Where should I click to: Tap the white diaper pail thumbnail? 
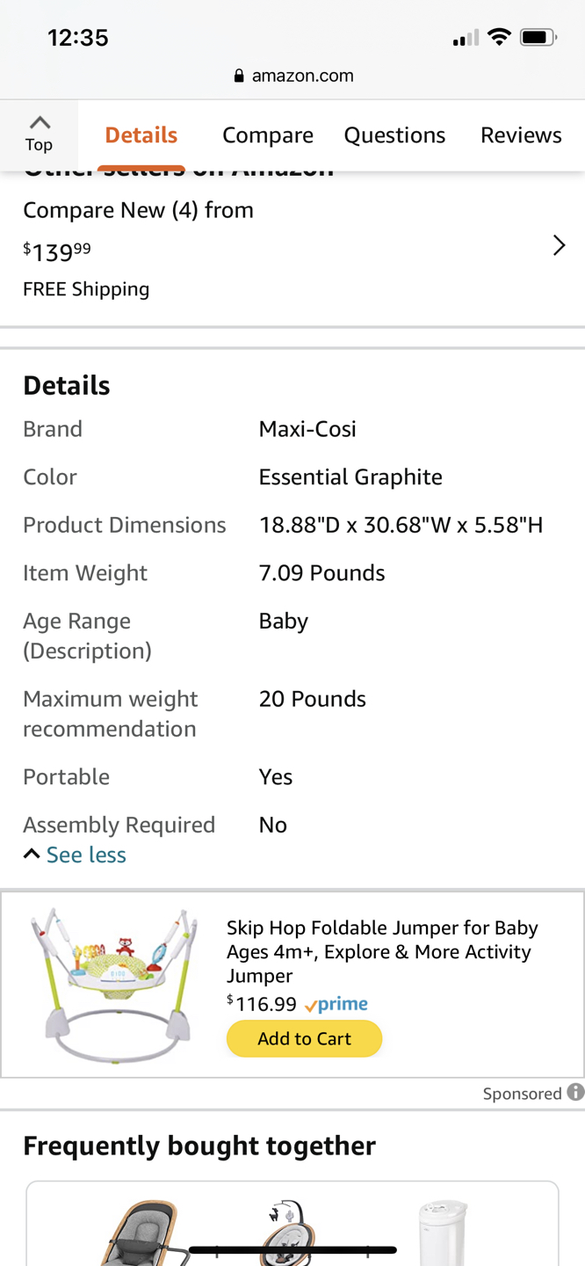pos(444,1233)
